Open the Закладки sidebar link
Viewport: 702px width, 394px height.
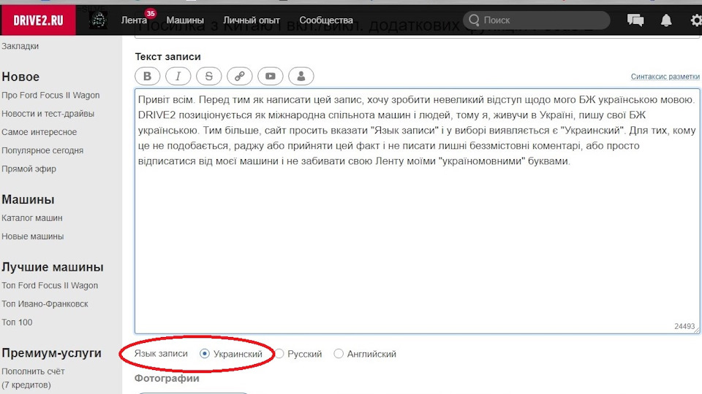20,46
